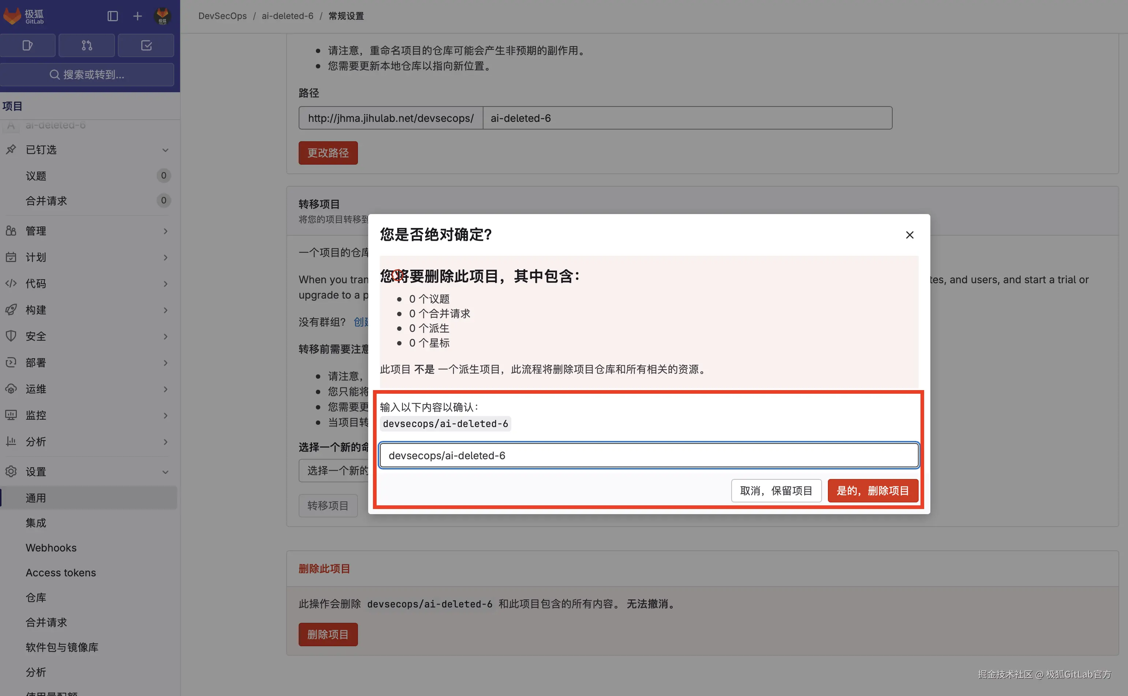
Task: Open the user avatar menu
Action: 162,16
